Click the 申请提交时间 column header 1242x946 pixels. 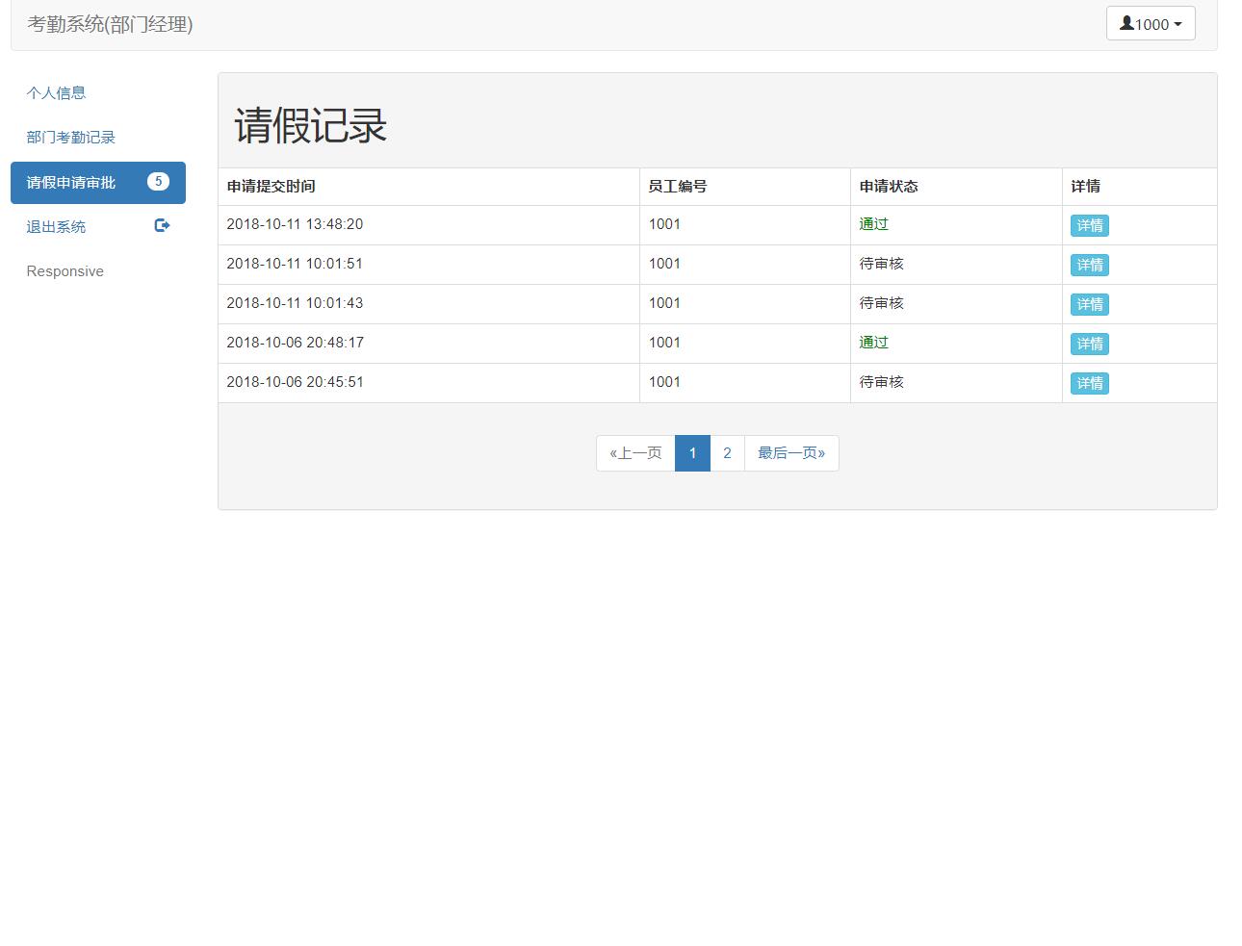[x=271, y=187]
